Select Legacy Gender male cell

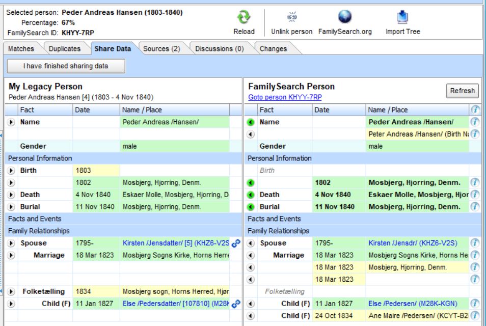click(x=175, y=146)
